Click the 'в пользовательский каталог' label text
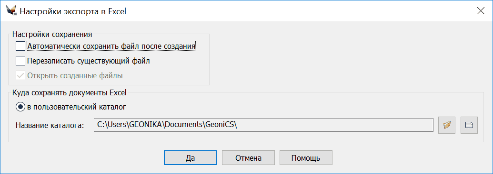Image resolution: width=493 pixels, height=174 pixels. 77,107
